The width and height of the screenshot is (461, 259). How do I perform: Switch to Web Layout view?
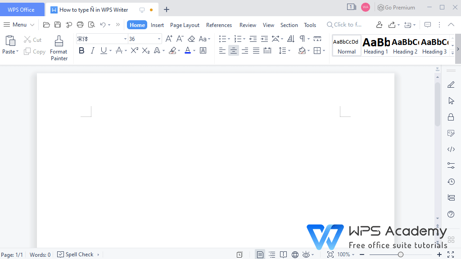(x=295, y=255)
